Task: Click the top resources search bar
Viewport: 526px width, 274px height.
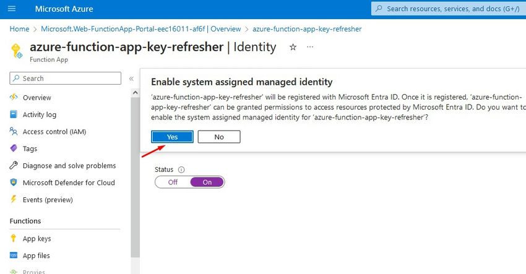Action: coord(449,9)
